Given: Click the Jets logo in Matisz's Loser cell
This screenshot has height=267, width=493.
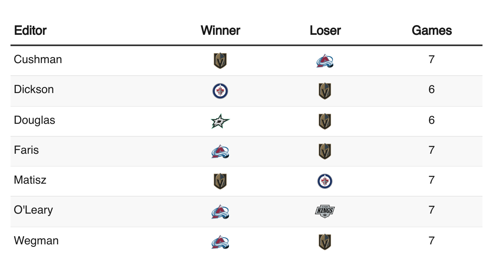Looking at the screenshot, I should pyautogui.click(x=325, y=182).
